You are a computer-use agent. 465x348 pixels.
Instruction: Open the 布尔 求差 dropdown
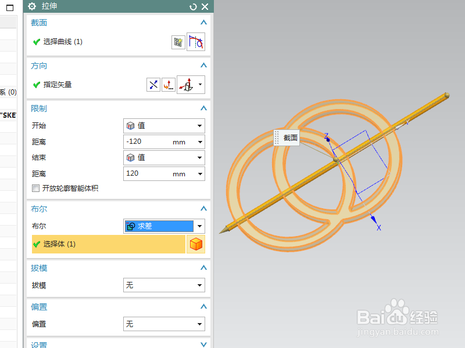click(164, 226)
